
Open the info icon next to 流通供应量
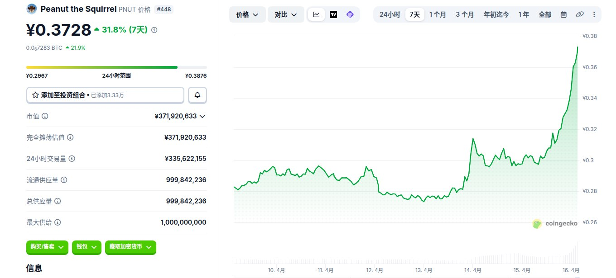(x=64, y=180)
